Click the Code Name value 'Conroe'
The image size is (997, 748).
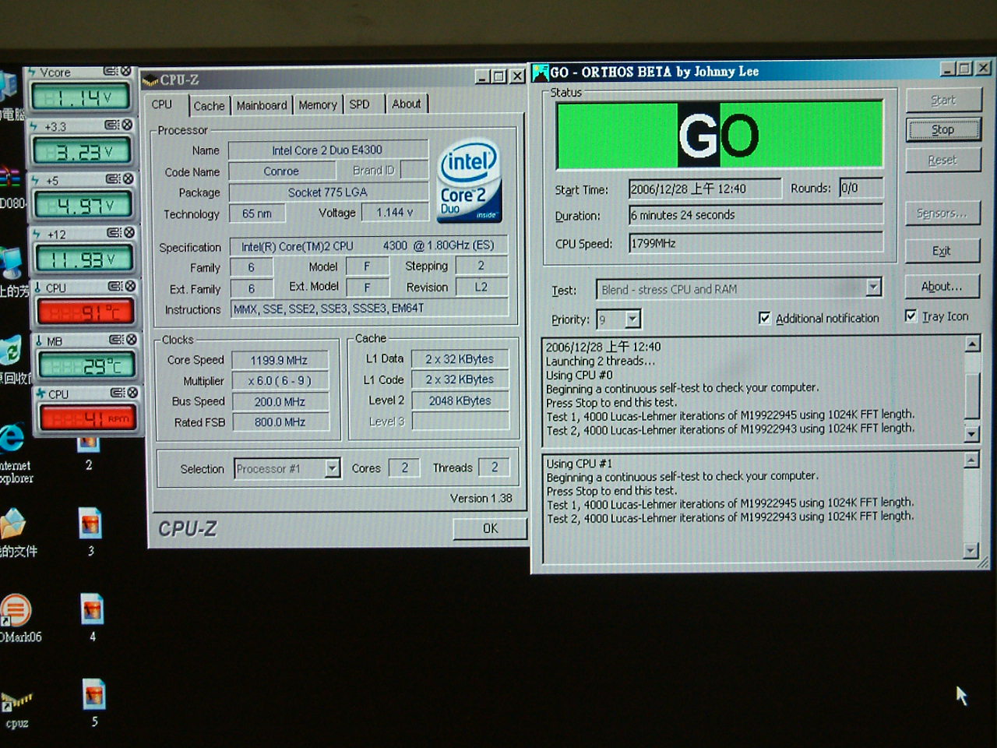coord(281,171)
